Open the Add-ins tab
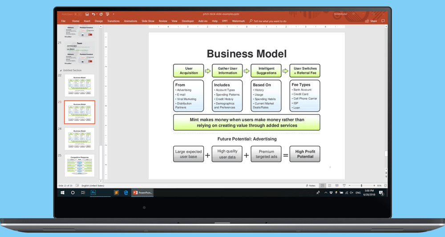Screen dimensions: 445x237 [x=202, y=21]
